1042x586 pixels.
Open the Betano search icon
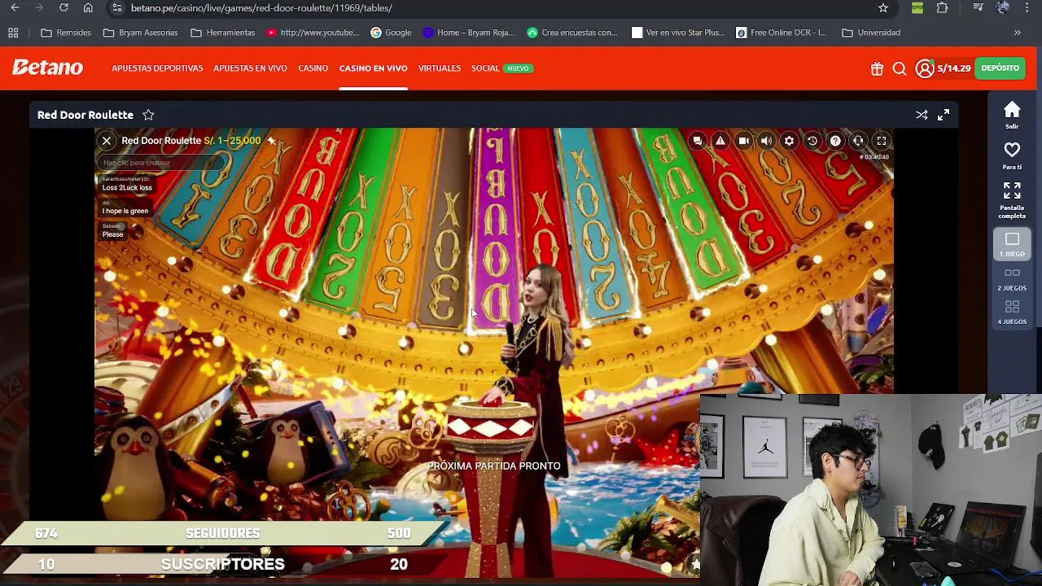pyautogui.click(x=900, y=69)
